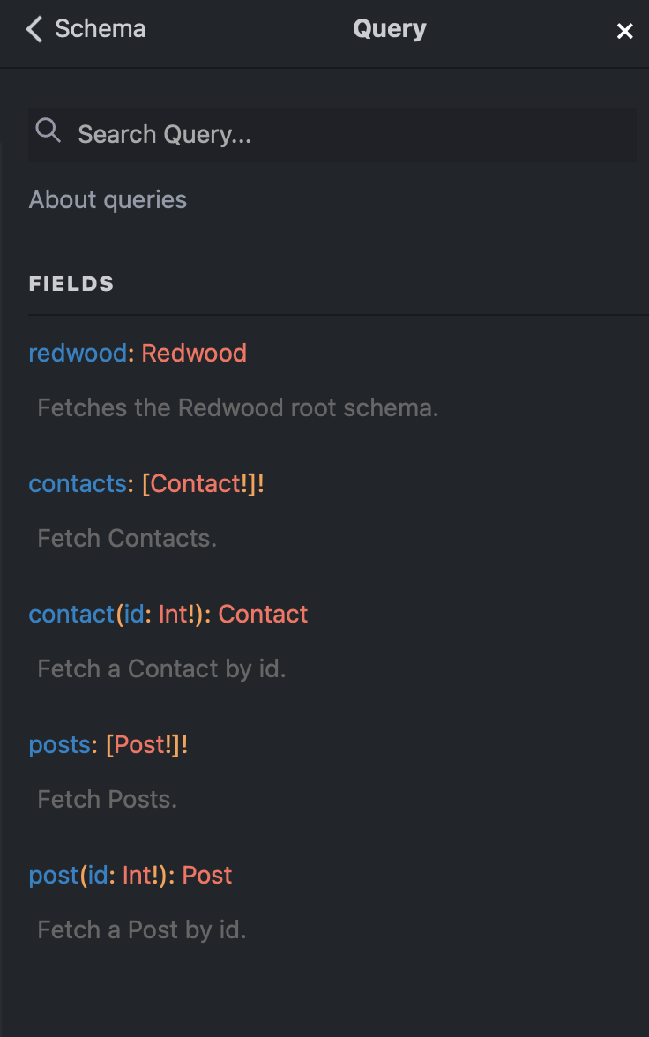Open the Contact return type of contact
The image size is (649, 1037).
click(x=263, y=614)
